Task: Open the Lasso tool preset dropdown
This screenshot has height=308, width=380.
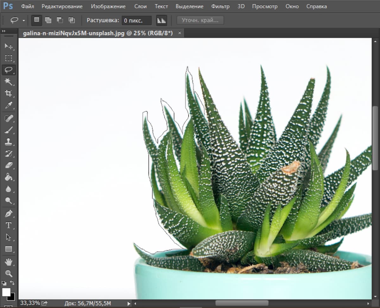Action: (x=24, y=21)
